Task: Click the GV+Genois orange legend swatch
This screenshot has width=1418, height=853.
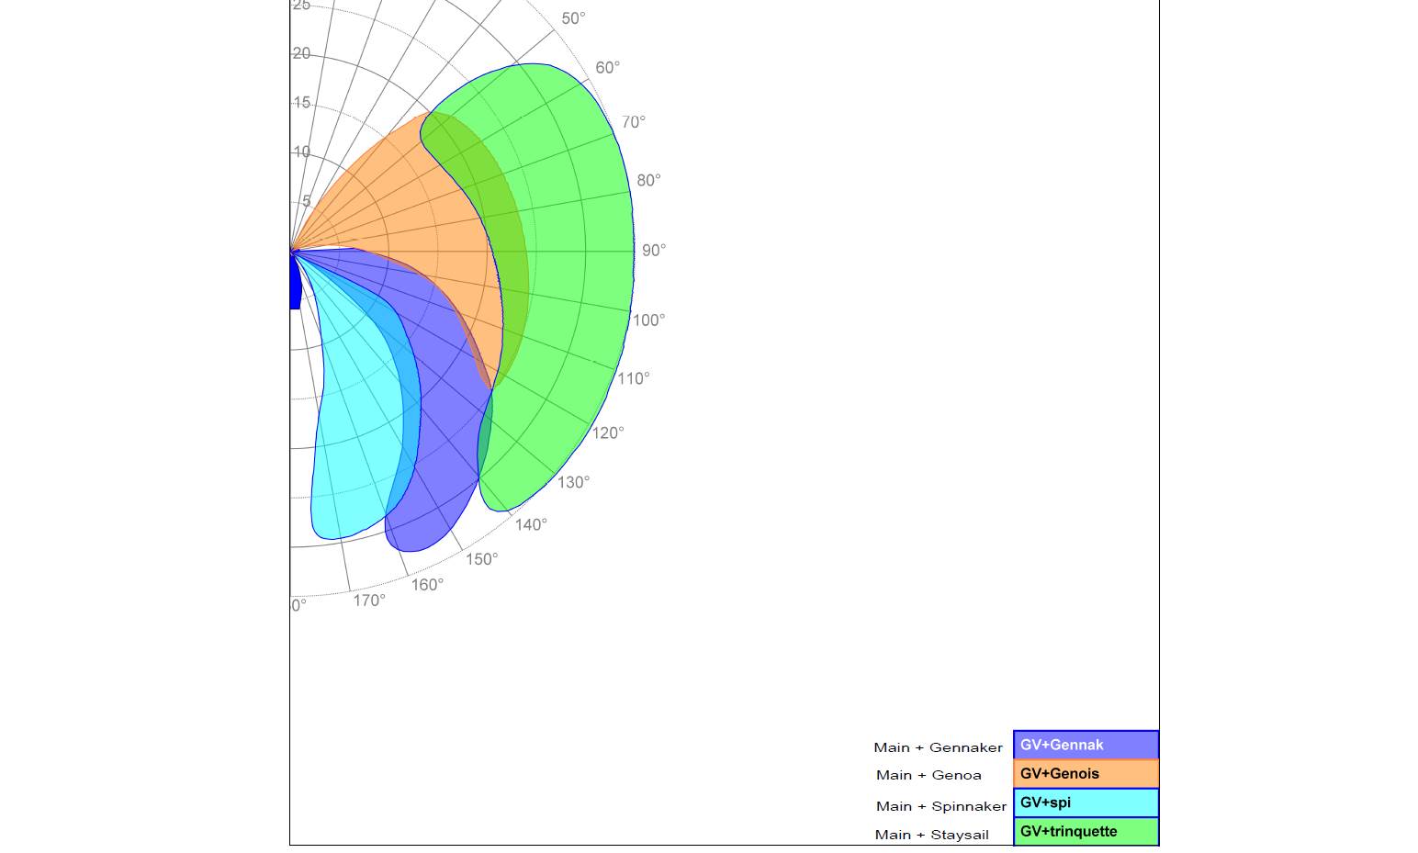Action: (1085, 774)
